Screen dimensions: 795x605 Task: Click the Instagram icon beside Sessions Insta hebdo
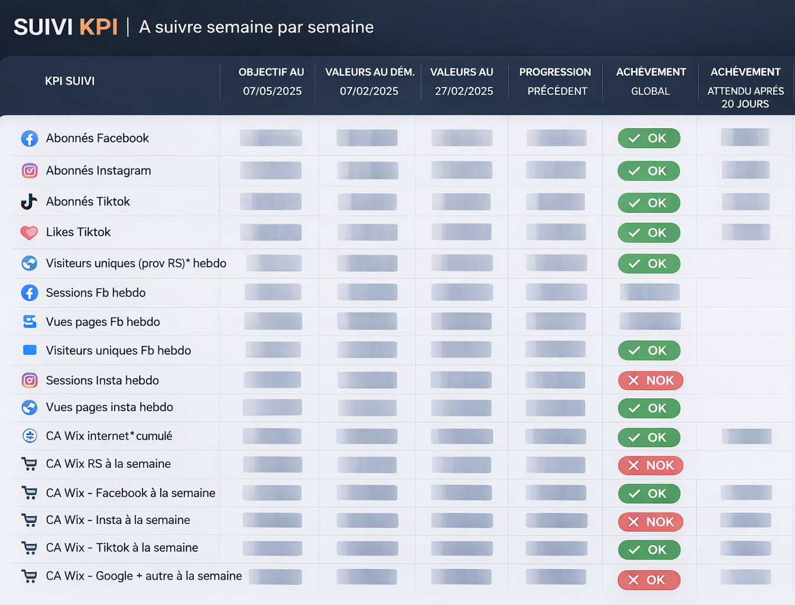click(30, 380)
